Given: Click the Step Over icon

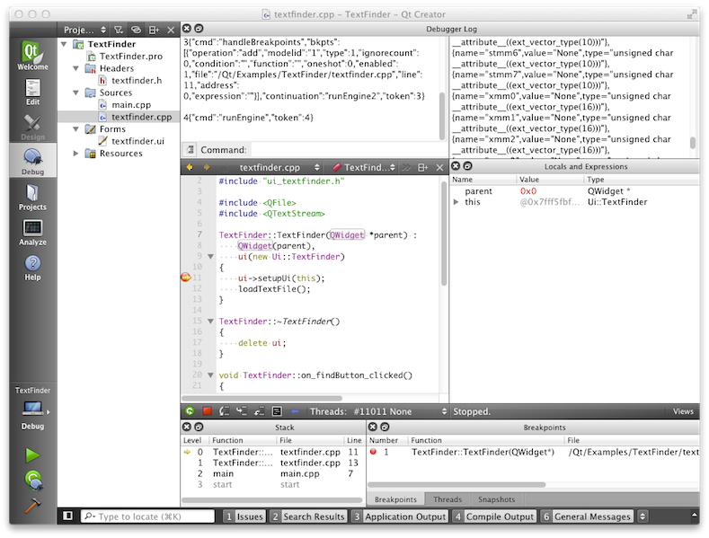Looking at the screenshot, I should [225, 411].
